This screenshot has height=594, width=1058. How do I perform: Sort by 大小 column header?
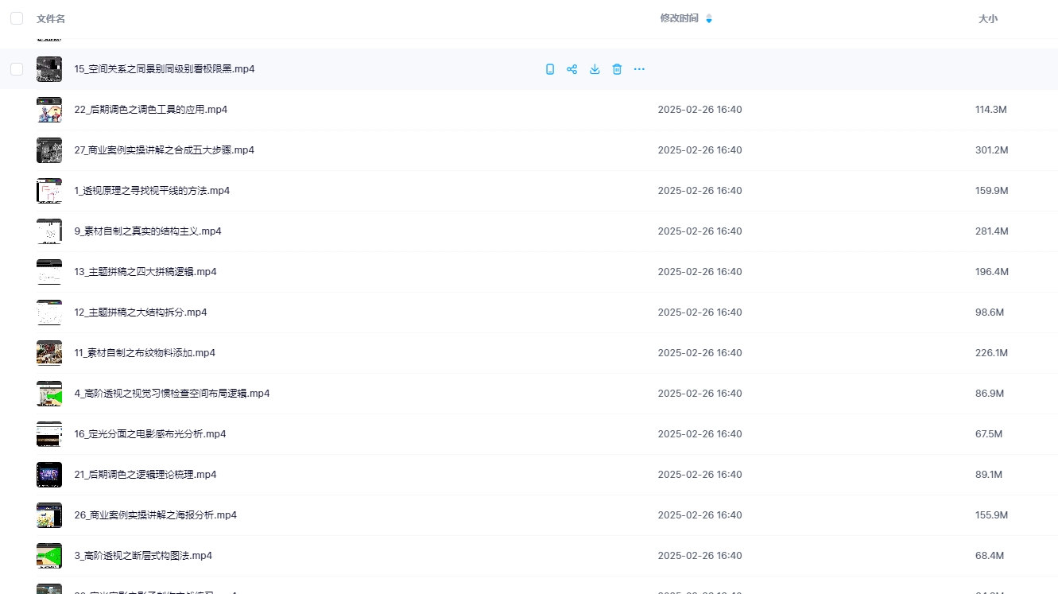pos(987,18)
